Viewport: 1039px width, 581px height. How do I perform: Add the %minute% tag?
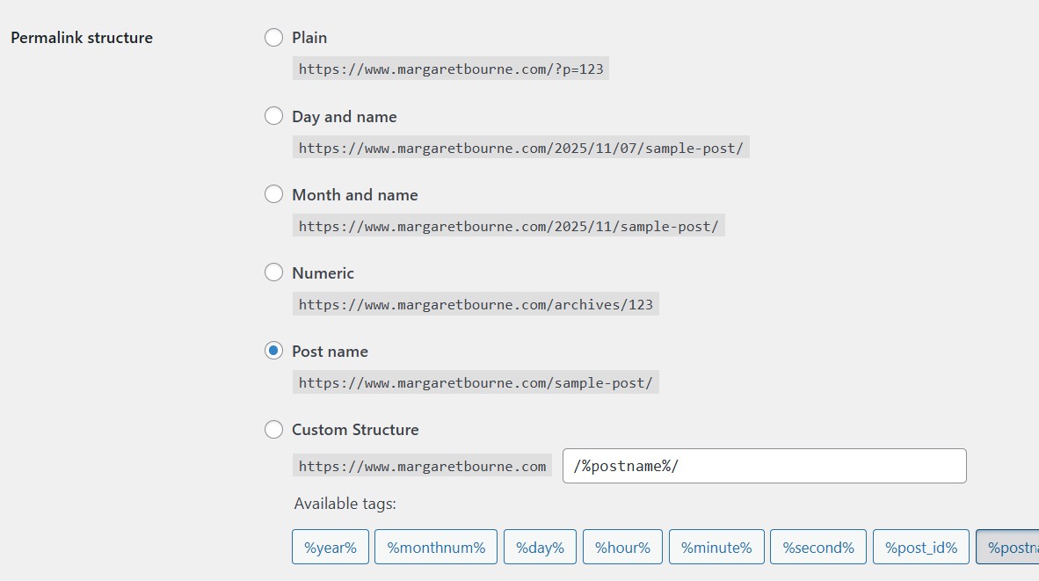pyautogui.click(x=716, y=546)
